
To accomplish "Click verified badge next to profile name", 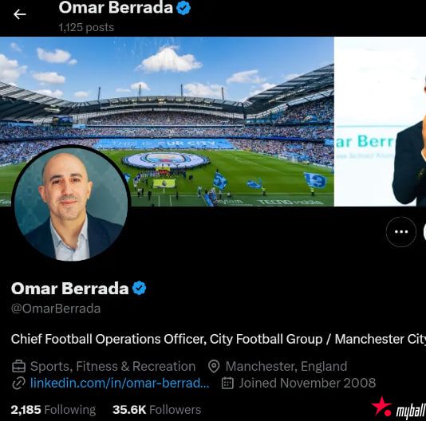I will click(x=140, y=288).
